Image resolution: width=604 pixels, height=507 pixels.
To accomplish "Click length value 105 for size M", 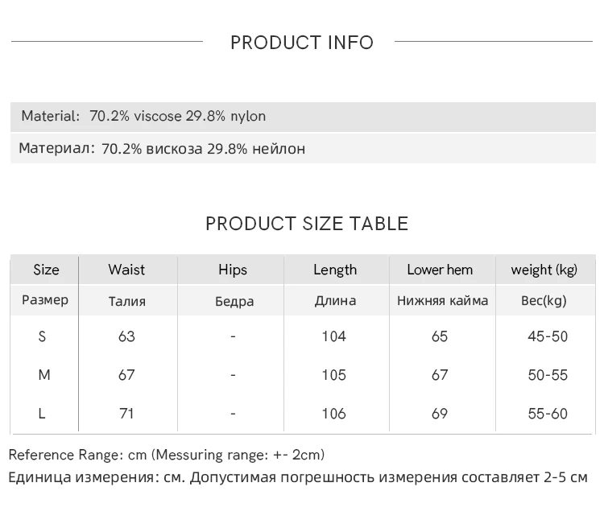I will coord(333,375).
